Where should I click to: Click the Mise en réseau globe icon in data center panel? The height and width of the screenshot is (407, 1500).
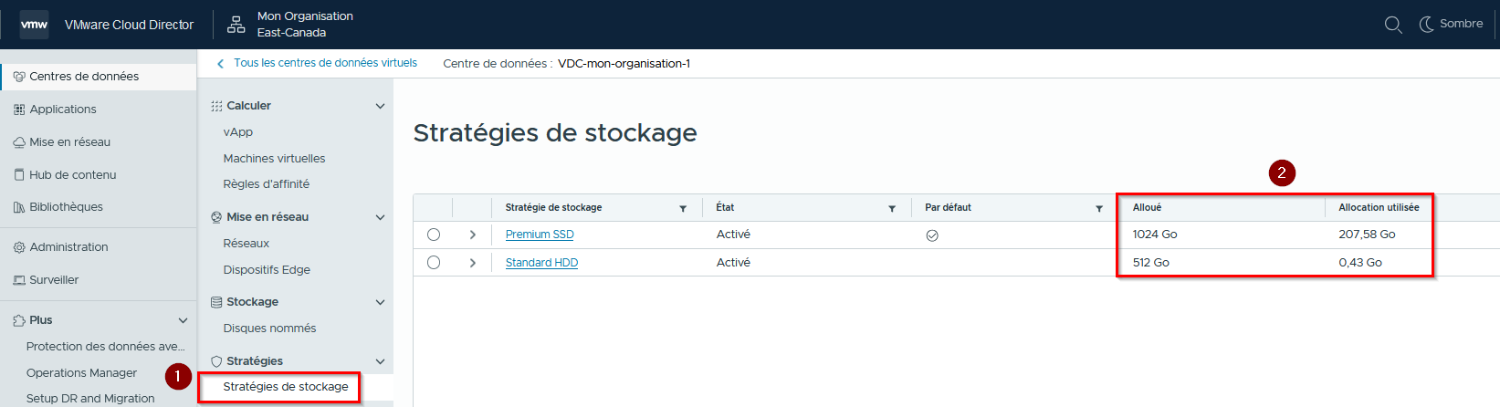[216, 217]
